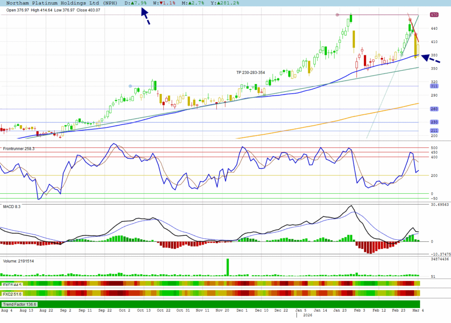Select the 260 price level tag

433,109
